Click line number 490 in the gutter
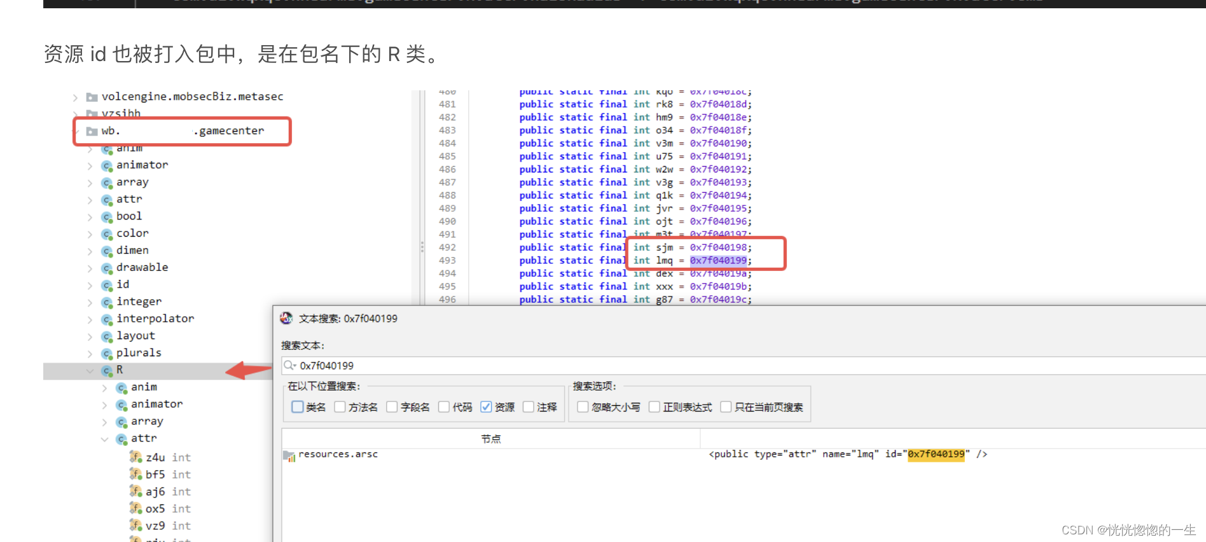Image resolution: width=1206 pixels, height=542 pixels. [447, 221]
